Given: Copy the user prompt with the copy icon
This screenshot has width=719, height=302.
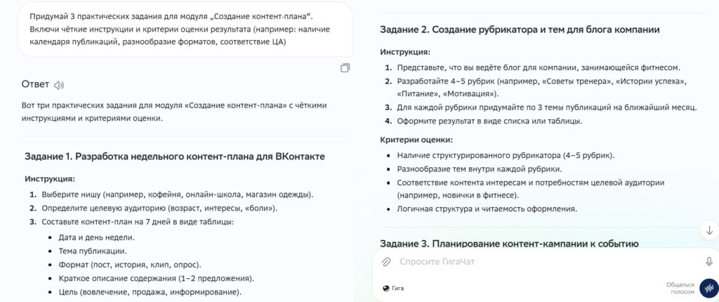Looking at the screenshot, I should point(345,68).
